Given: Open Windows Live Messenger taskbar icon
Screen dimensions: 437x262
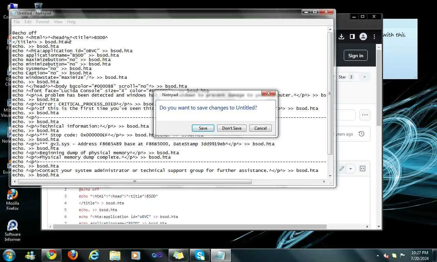Looking at the screenshot, I should pyautogui.click(x=30, y=255).
